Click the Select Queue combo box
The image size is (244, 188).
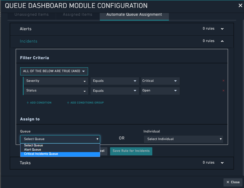click(60, 139)
